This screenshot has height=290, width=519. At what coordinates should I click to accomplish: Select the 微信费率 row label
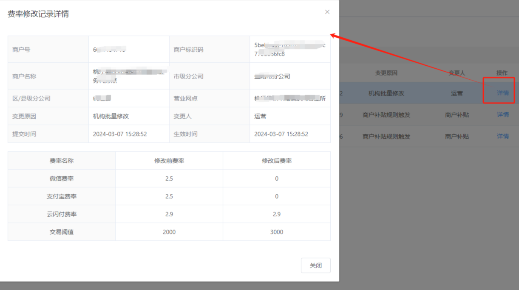[62, 178]
